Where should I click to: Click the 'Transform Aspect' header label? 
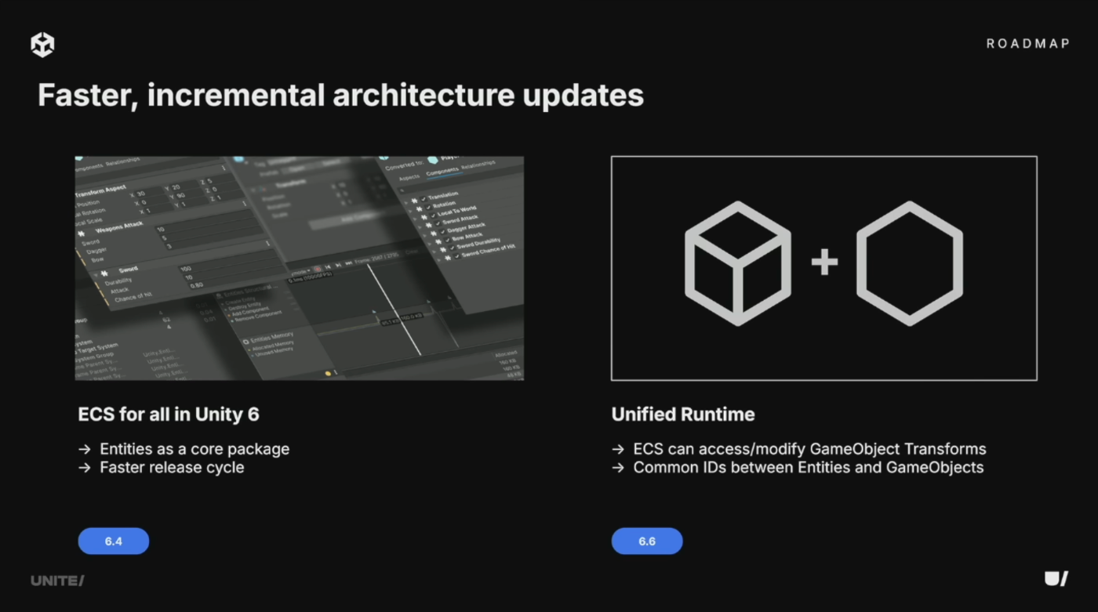click(x=100, y=191)
